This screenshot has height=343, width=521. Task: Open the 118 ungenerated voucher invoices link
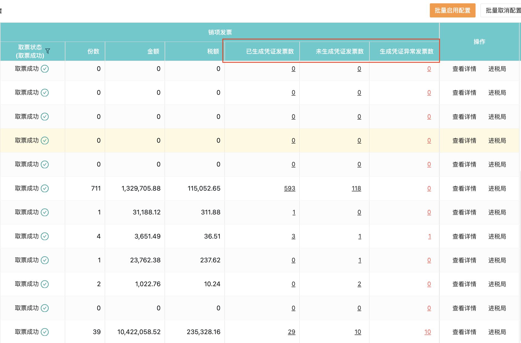[356, 188]
